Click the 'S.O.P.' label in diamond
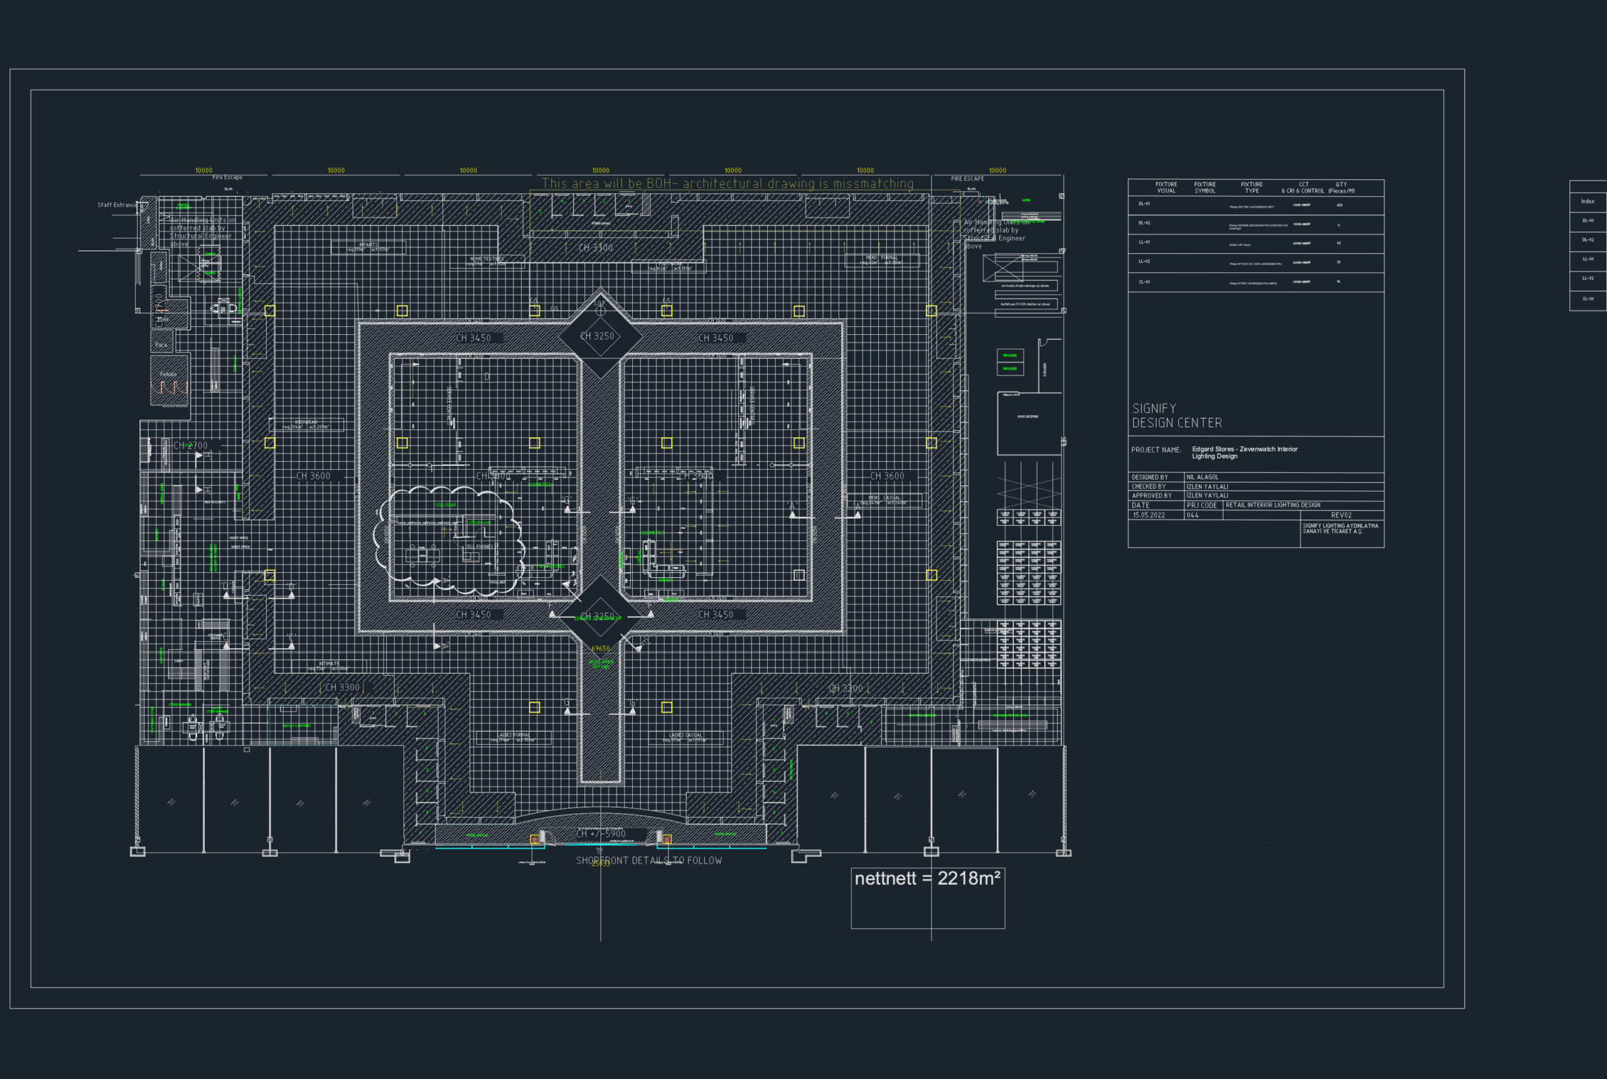1607x1079 pixels. coord(599,304)
